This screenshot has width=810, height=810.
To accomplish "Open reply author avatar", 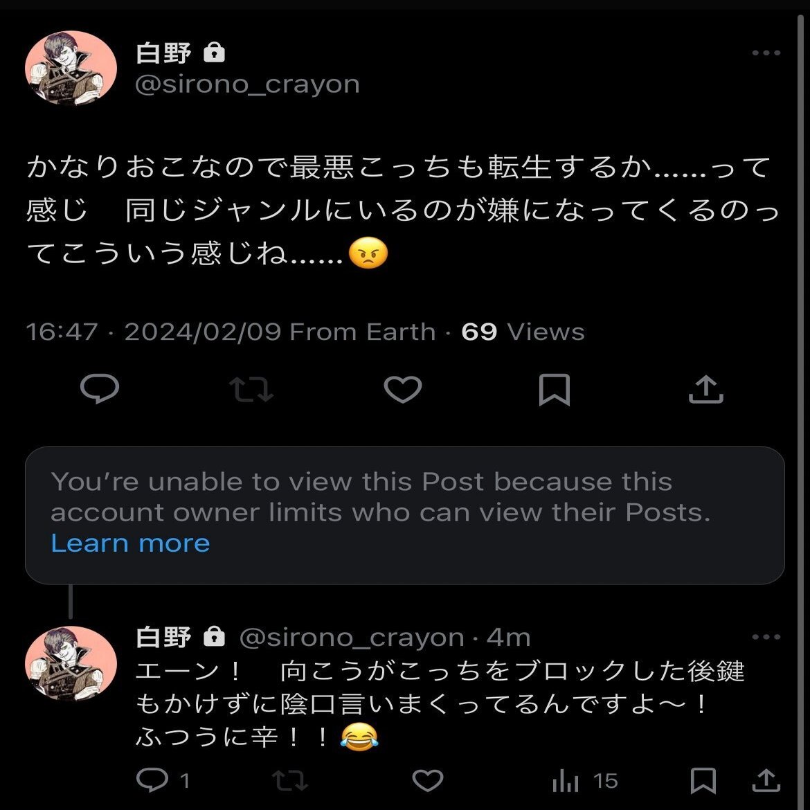I will (71, 663).
